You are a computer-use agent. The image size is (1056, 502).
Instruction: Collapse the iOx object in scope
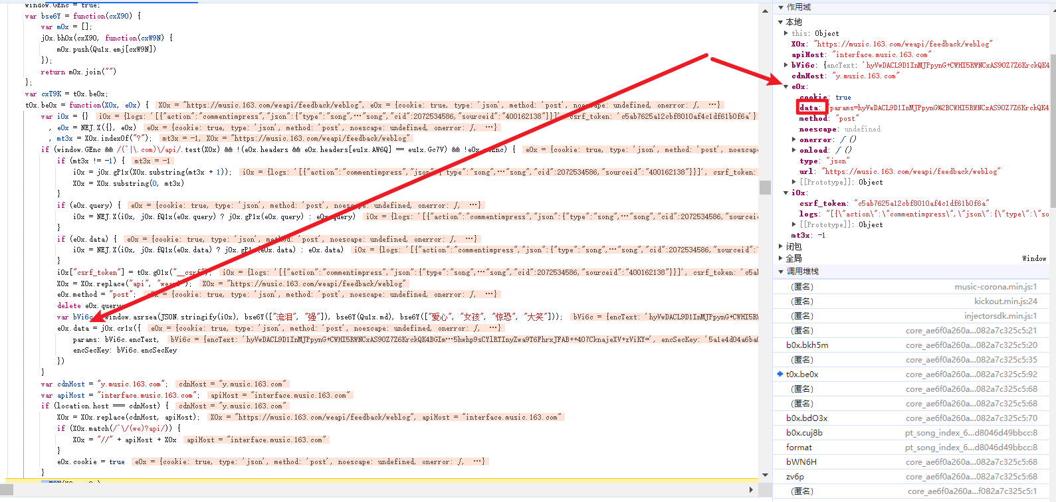pos(786,193)
